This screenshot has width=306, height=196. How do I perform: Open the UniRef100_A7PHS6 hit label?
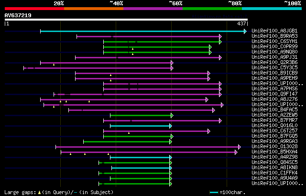point(274,89)
